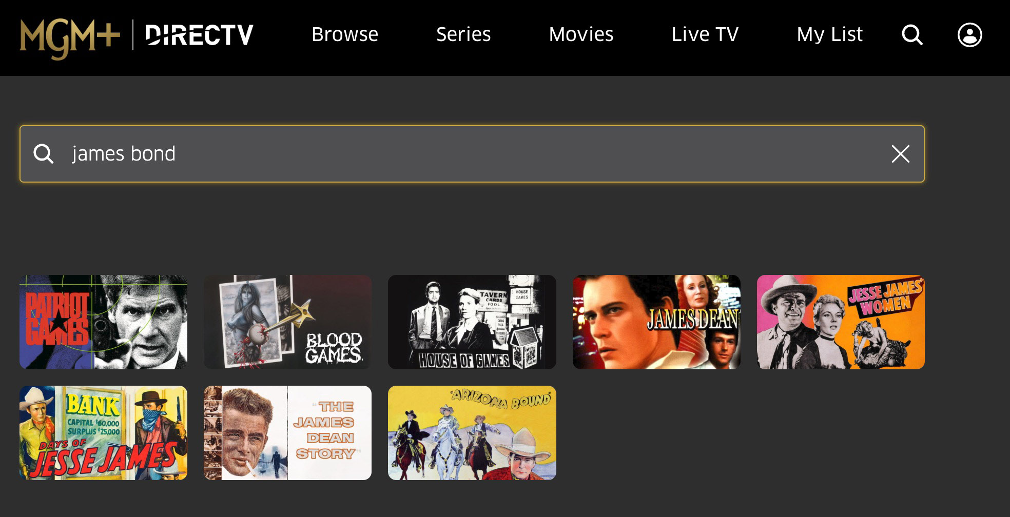Open the Browse menu item

pos(345,34)
